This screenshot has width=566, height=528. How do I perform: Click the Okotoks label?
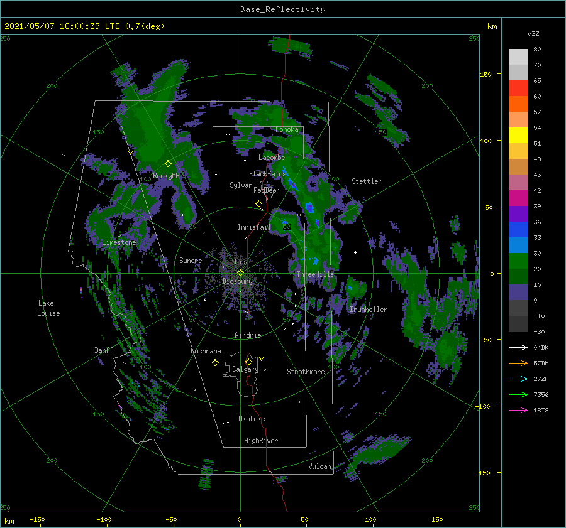pos(252,419)
